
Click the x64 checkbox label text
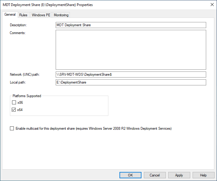20,110
